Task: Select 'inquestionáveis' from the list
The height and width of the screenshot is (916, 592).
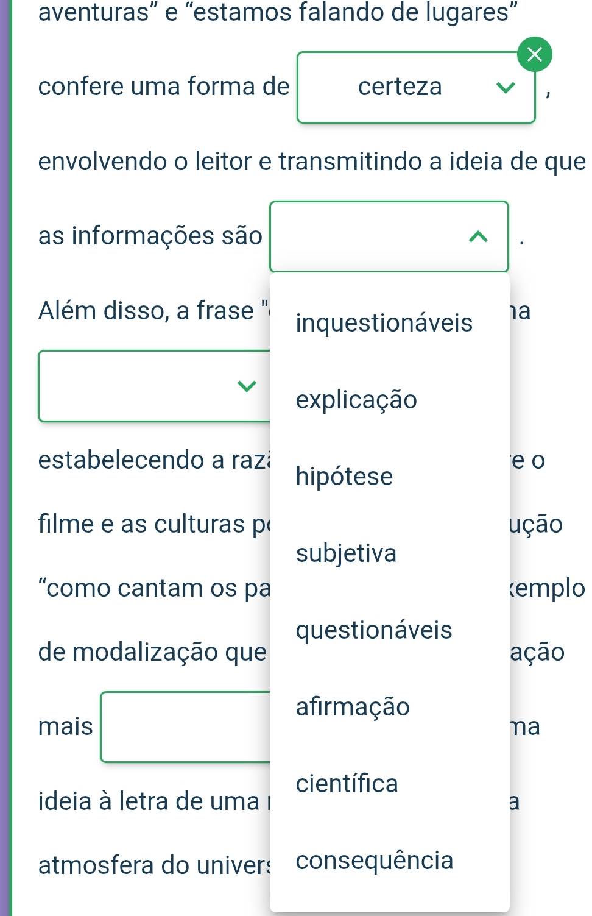Action: click(384, 323)
